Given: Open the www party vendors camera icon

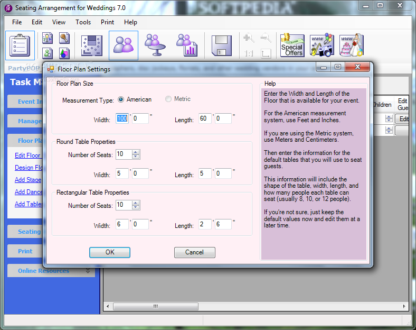Looking at the screenshot, I should click(322, 45).
